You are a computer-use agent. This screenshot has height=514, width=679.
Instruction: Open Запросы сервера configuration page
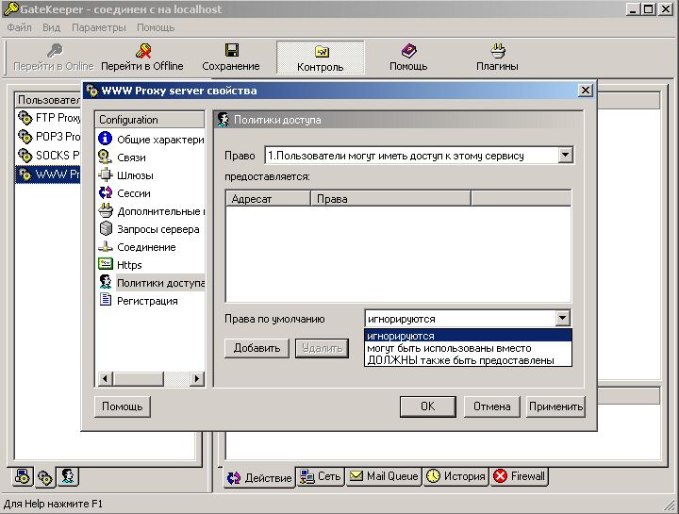click(x=151, y=229)
